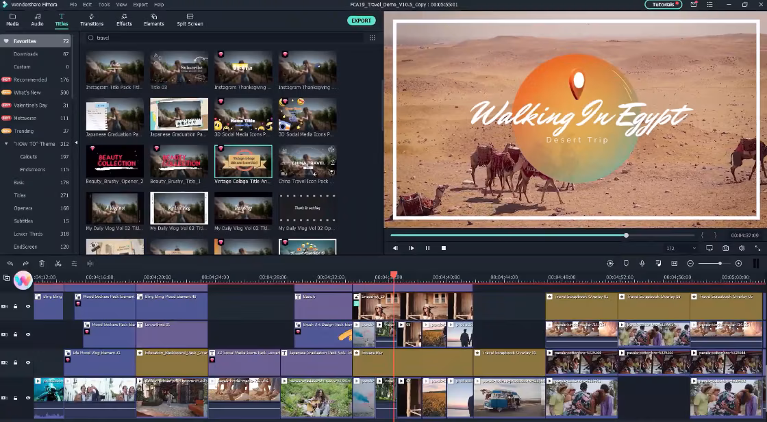
Task: Zoom out the timeline with minus icon
Action: (690, 263)
